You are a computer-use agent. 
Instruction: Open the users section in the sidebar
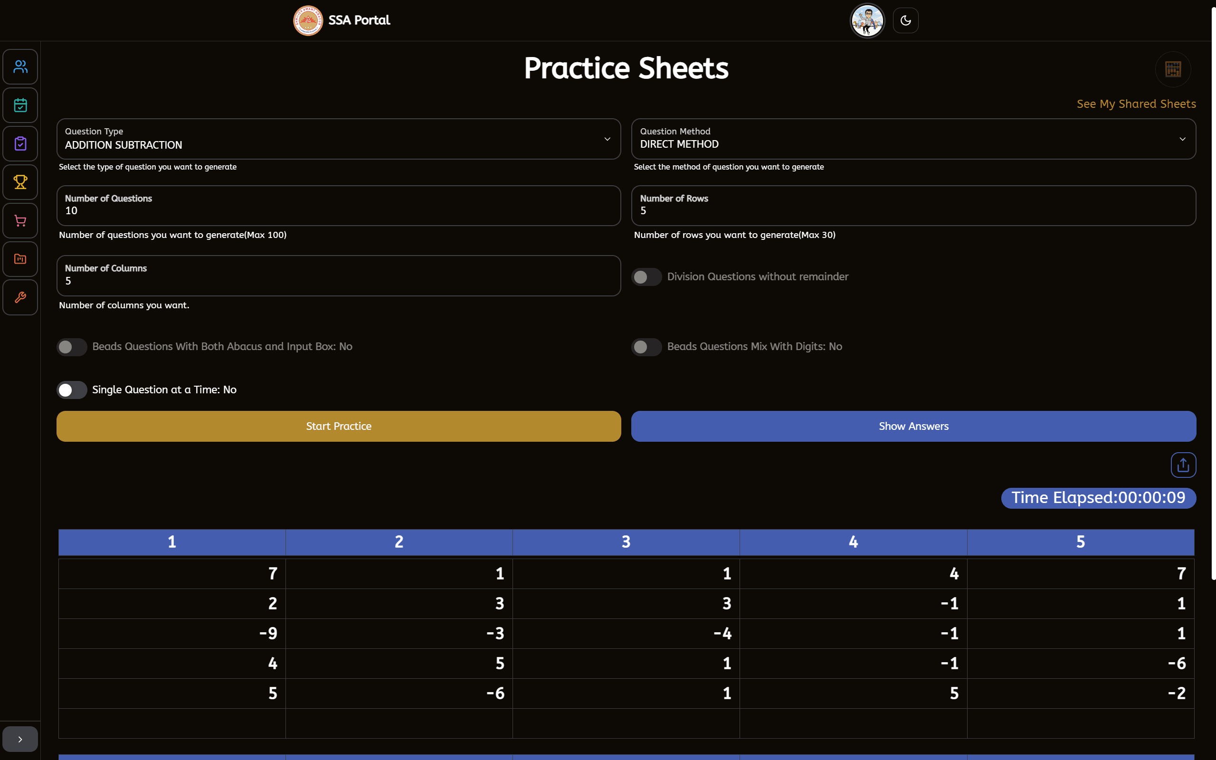20,66
